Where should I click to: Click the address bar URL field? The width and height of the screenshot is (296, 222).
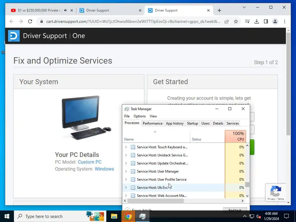click(x=133, y=21)
